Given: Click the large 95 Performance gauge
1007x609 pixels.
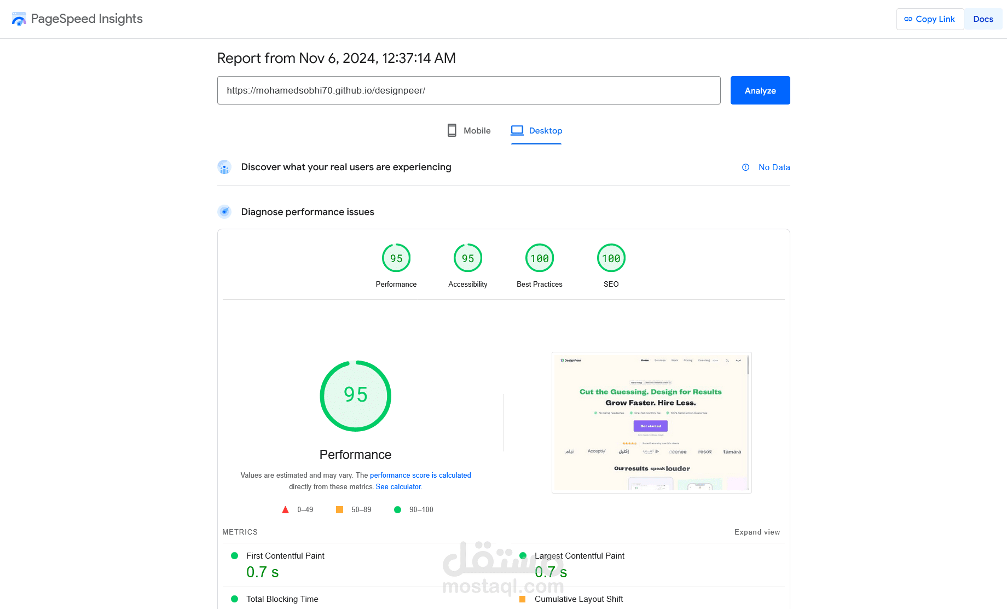Looking at the screenshot, I should point(356,396).
